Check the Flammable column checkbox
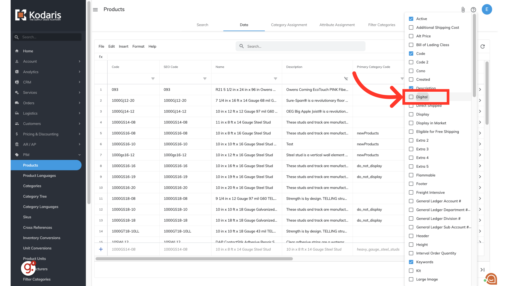The width and height of the screenshot is (509, 286). coord(411,175)
